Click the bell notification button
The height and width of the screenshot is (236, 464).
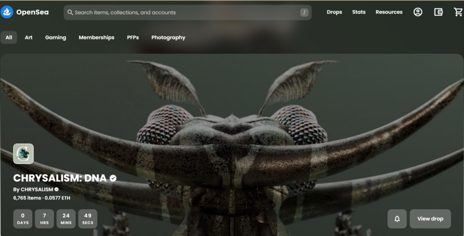coord(397,219)
